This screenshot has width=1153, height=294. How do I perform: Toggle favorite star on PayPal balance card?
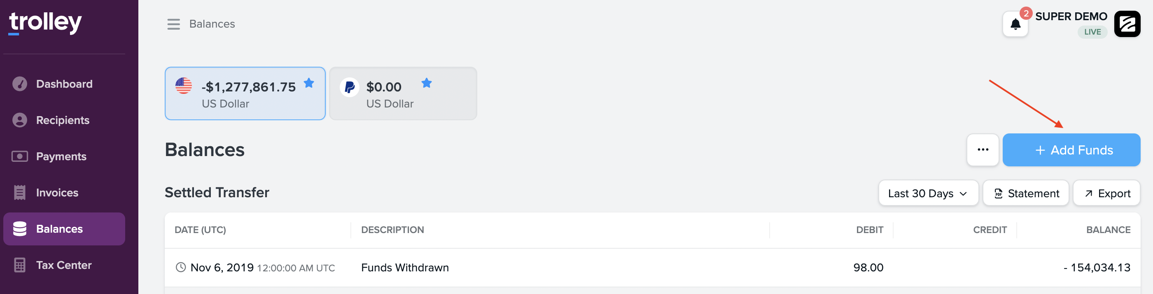coord(427,83)
